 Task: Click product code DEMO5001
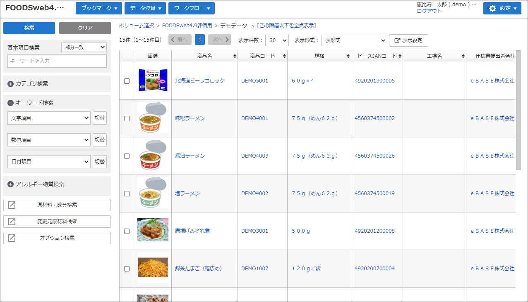tap(254, 81)
